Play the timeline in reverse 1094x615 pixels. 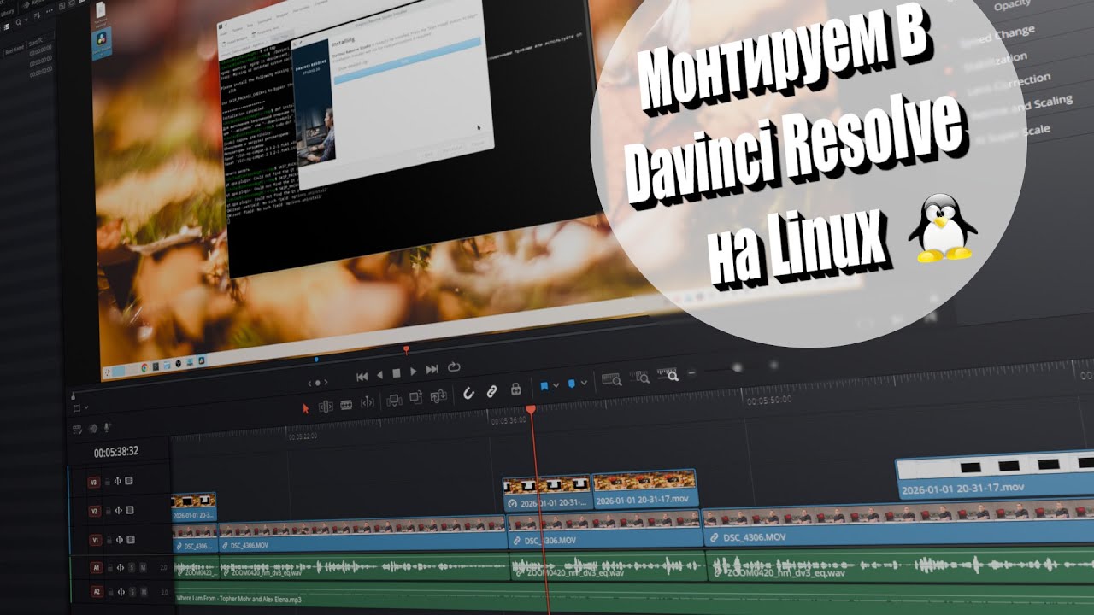[380, 375]
